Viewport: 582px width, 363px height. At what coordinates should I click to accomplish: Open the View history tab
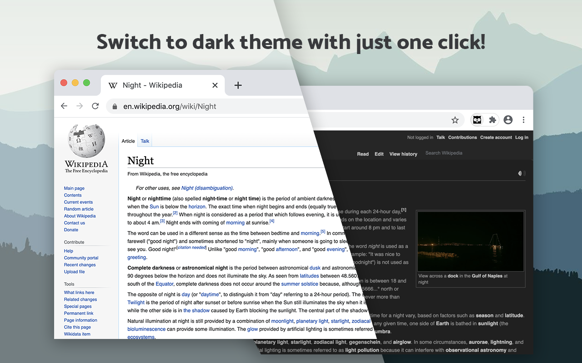[x=403, y=154]
